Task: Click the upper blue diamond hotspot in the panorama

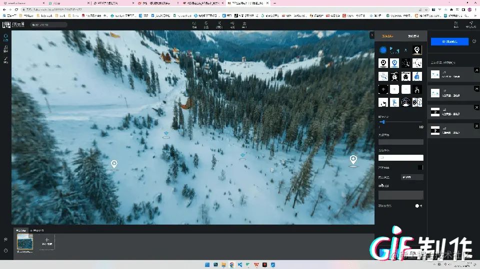Action: click(x=166, y=134)
